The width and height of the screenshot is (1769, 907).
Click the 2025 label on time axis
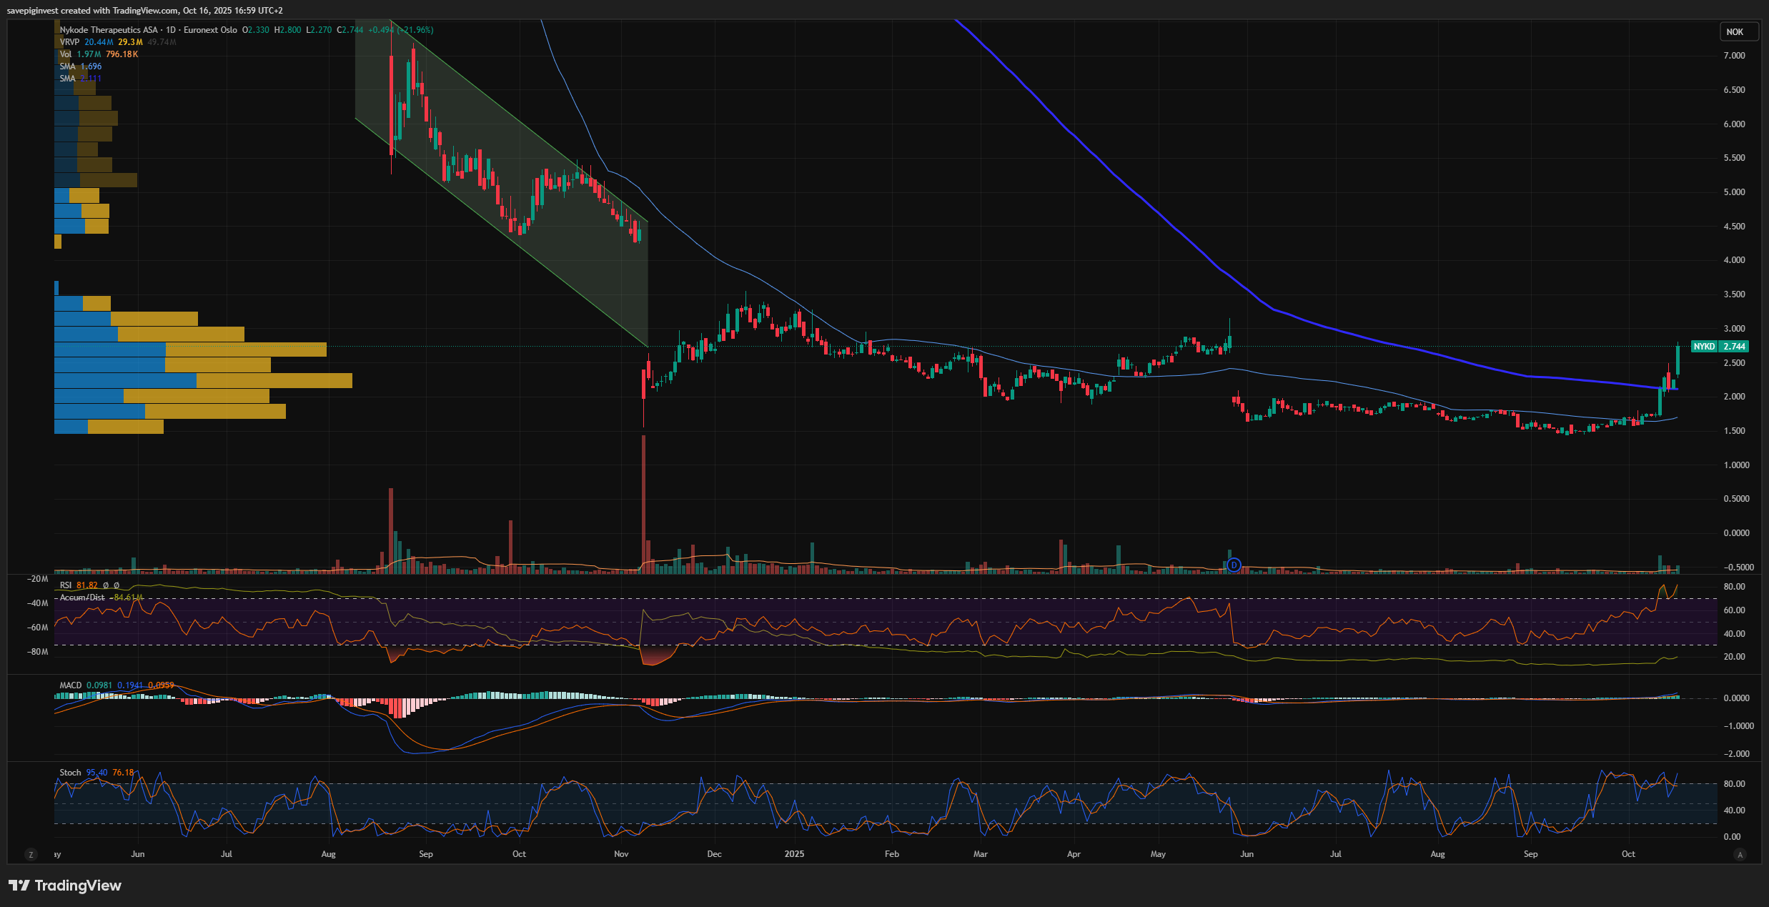click(794, 854)
